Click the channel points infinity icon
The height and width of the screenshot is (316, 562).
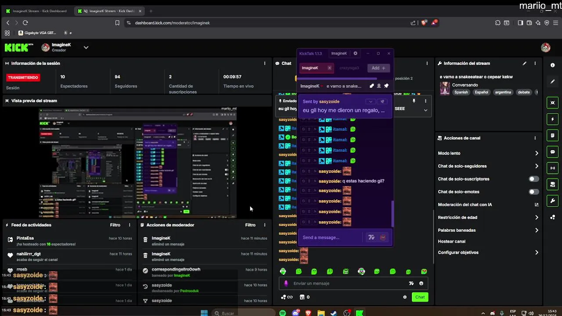click(288, 297)
